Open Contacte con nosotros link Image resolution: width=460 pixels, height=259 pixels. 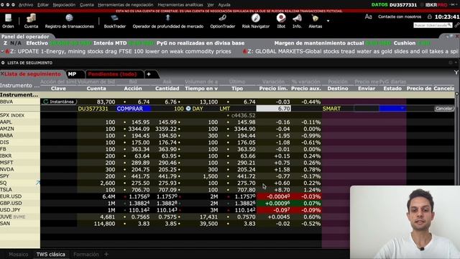[x=400, y=17]
